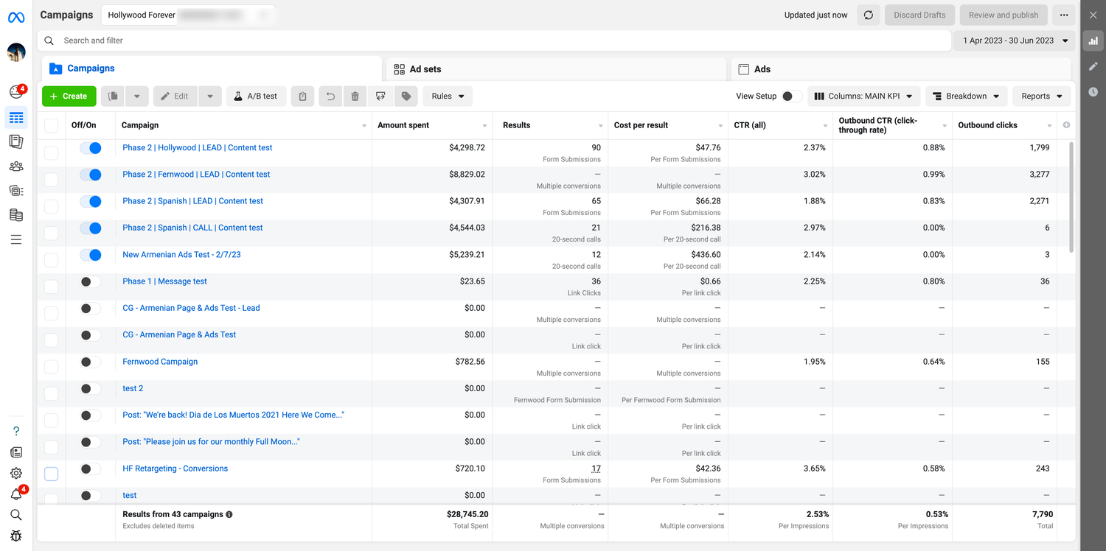Image resolution: width=1106 pixels, height=551 pixels.
Task: Check the HF Retargeting - Conversions row checkbox
Action: [x=51, y=474]
